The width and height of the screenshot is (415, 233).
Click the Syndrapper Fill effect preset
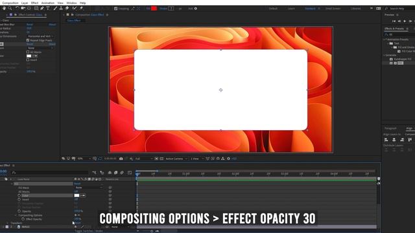tap(402, 59)
